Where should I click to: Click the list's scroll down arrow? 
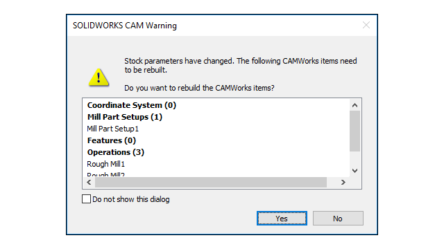[355, 171]
